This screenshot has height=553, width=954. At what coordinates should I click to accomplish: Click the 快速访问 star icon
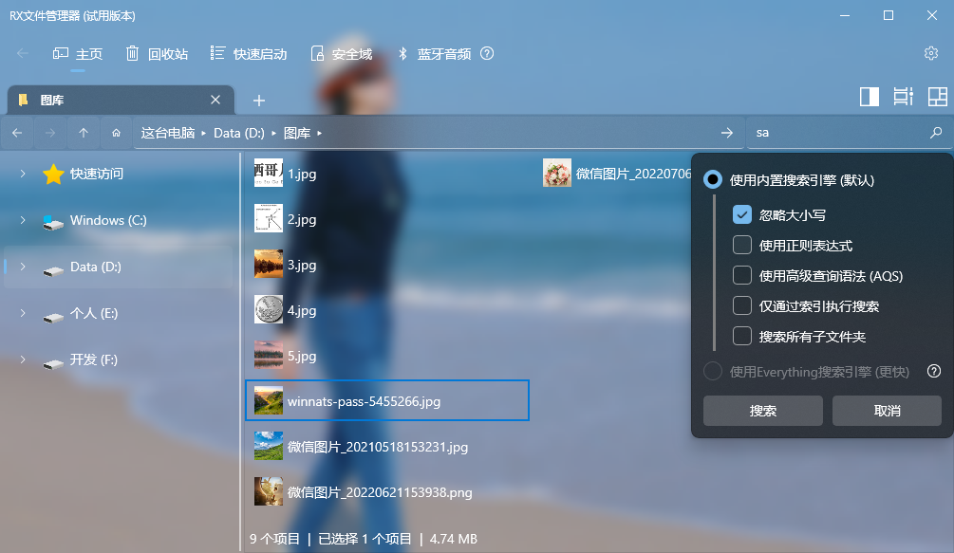point(53,174)
